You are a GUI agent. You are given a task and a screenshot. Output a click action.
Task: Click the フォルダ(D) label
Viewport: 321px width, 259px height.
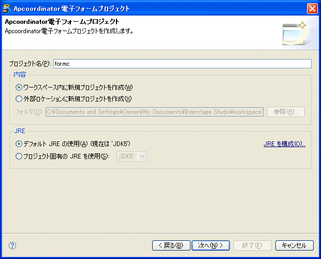(x=28, y=112)
